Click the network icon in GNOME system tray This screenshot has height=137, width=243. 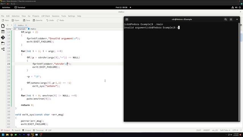pos(233,8)
